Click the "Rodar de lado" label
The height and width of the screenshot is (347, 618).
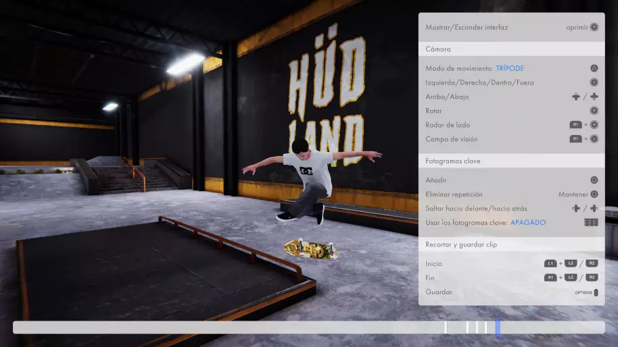tap(448, 125)
